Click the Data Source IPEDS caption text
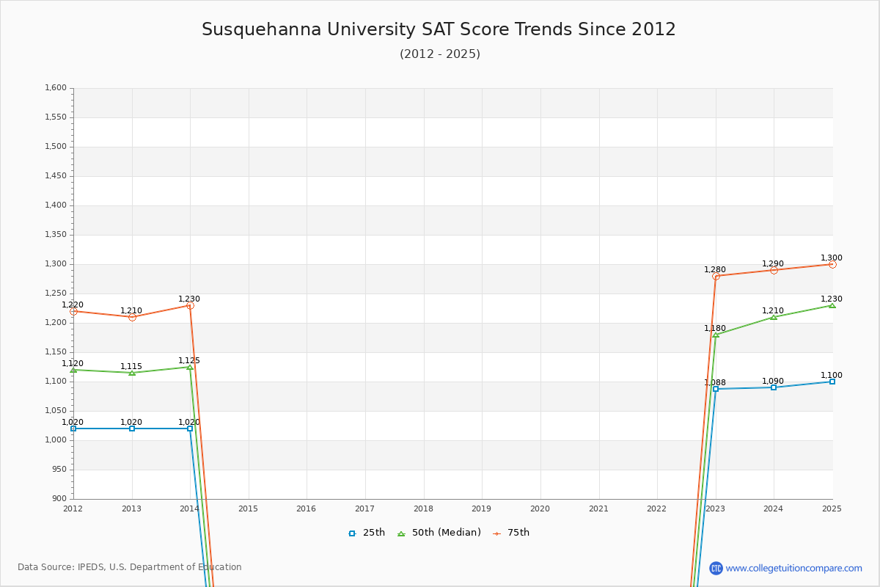Viewport: 880px width, 587px height. coord(130,567)
